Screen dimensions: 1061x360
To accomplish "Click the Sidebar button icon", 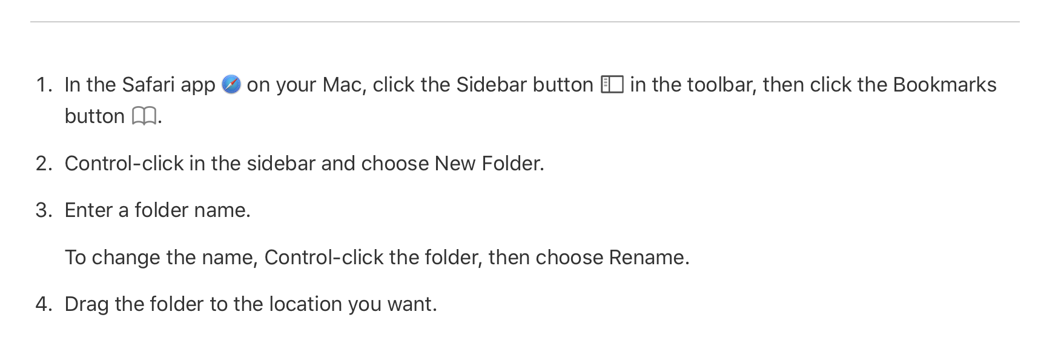I will tap(612, 84).
